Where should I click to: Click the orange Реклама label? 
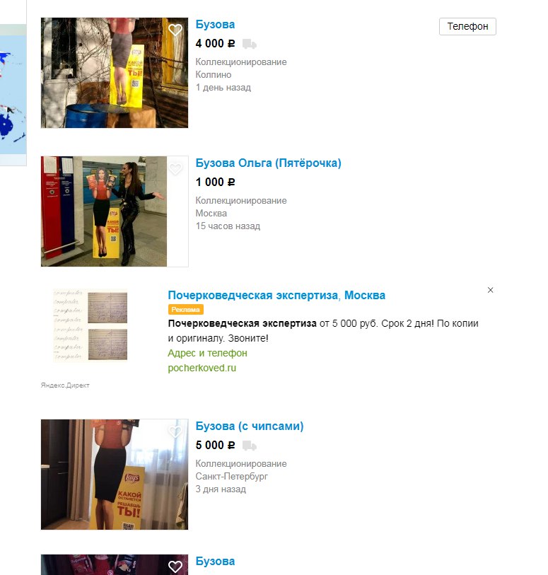pos(186,310)
